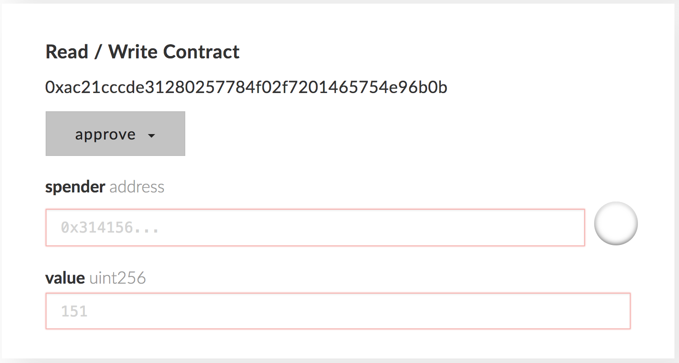Expand the contract function selector
This screenshot has height=363, width=679.
pyautogui.click(x=115, y=134)
